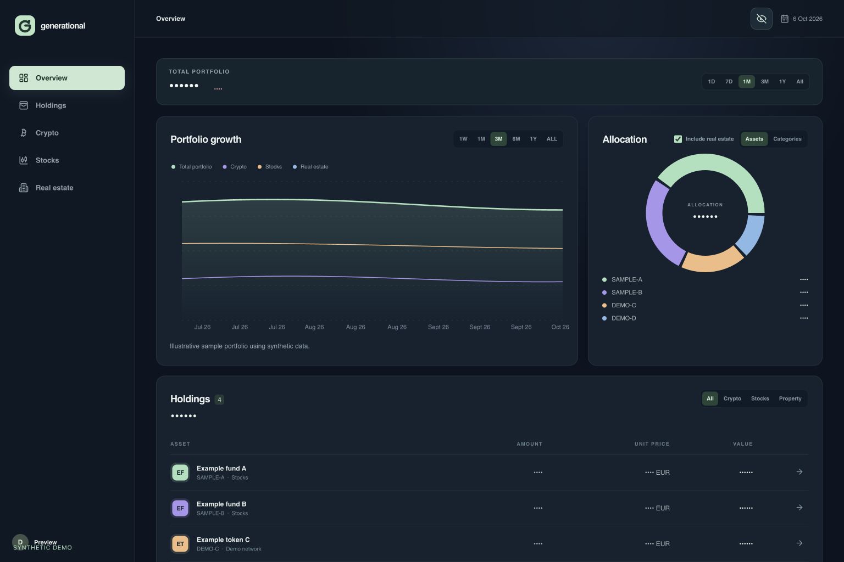Click the generational logo icon
This screenshot has width=844, height=562.
[x=25, y=25]
